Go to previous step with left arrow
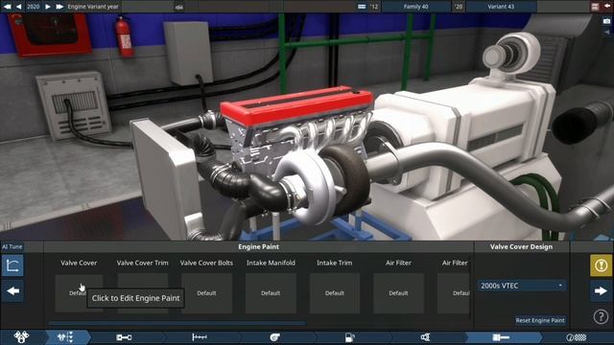Screen dimensions: 614x345 12,291
